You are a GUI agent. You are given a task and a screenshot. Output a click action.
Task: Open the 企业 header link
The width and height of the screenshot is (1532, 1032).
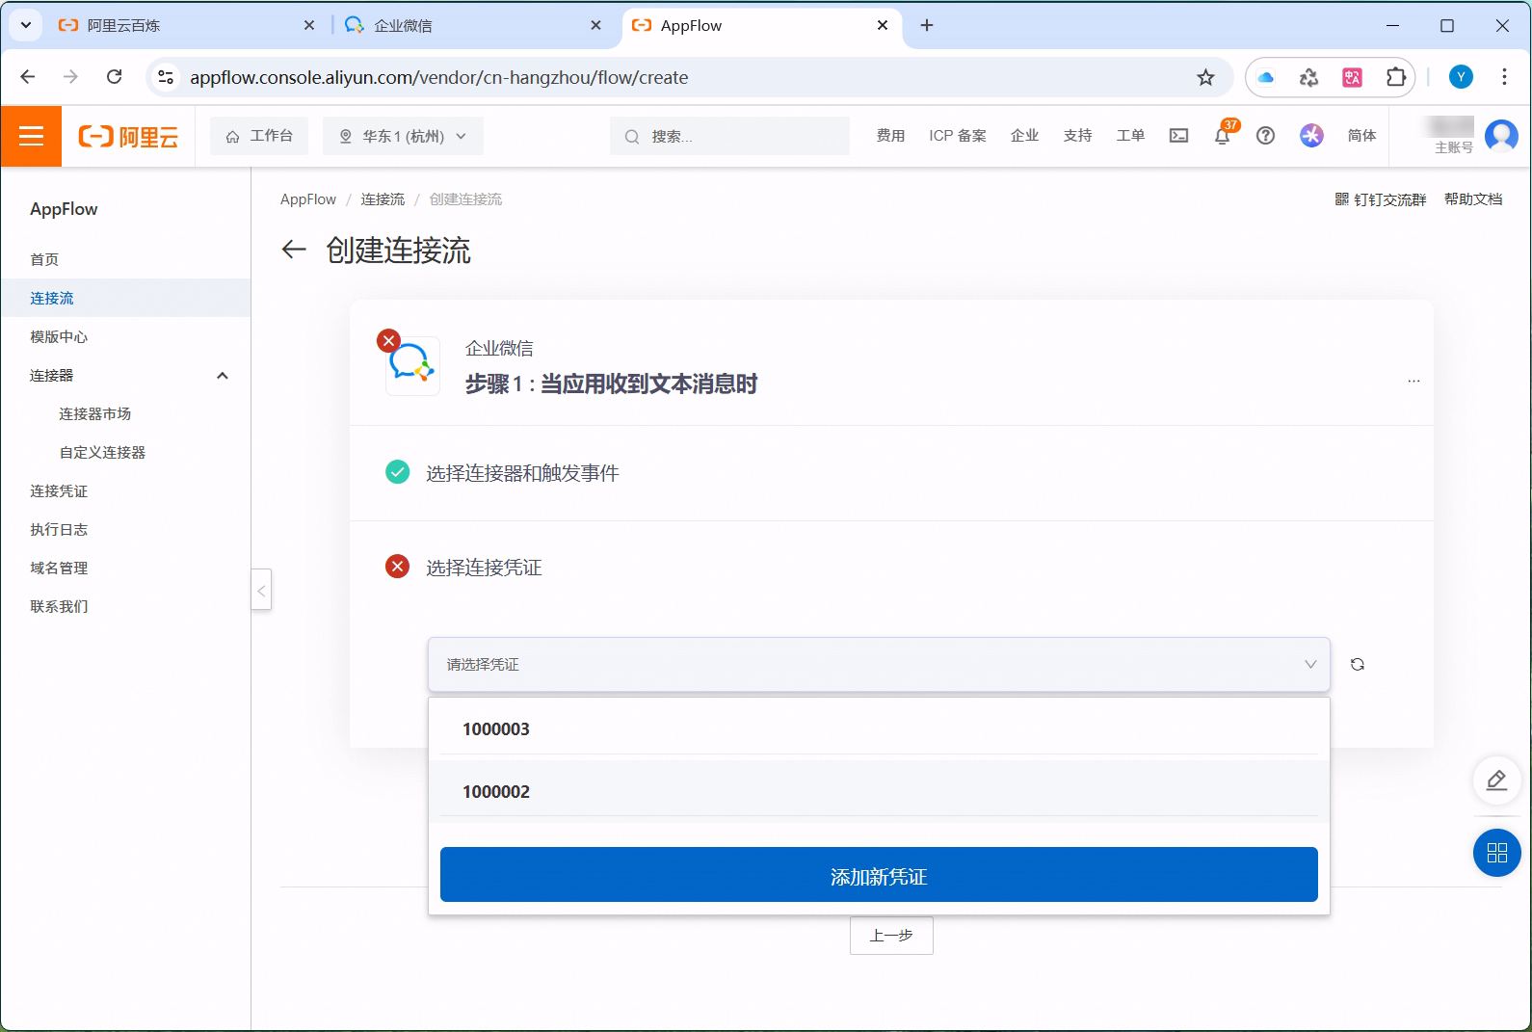coord(1024,136)
